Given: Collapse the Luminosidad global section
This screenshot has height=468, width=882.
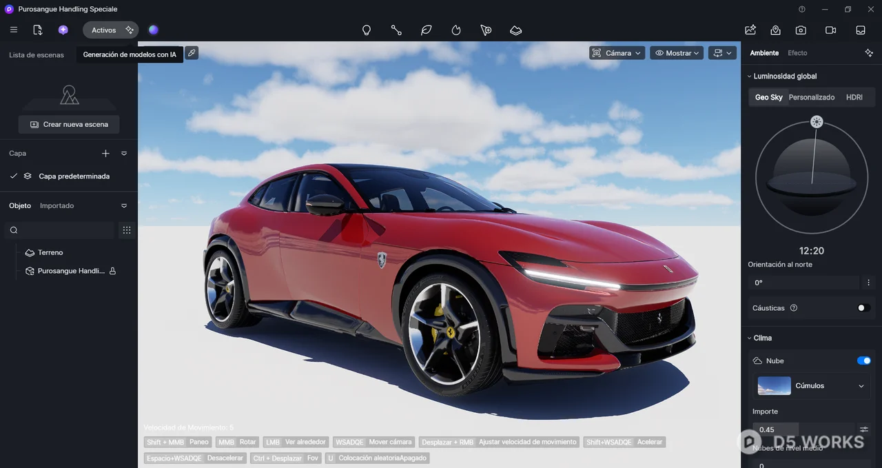Looking at the screenshot, I should coord(749,77).
